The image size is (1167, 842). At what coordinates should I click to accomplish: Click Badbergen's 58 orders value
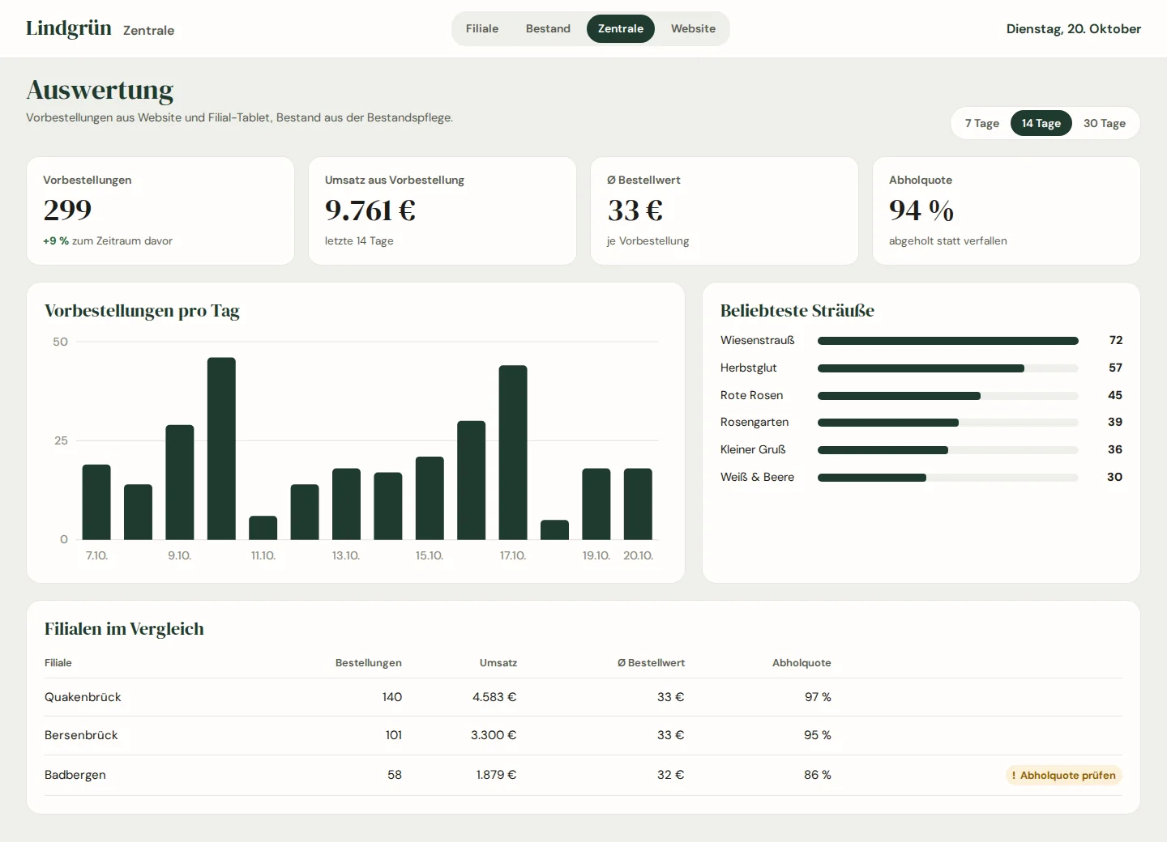click(395, 775)
